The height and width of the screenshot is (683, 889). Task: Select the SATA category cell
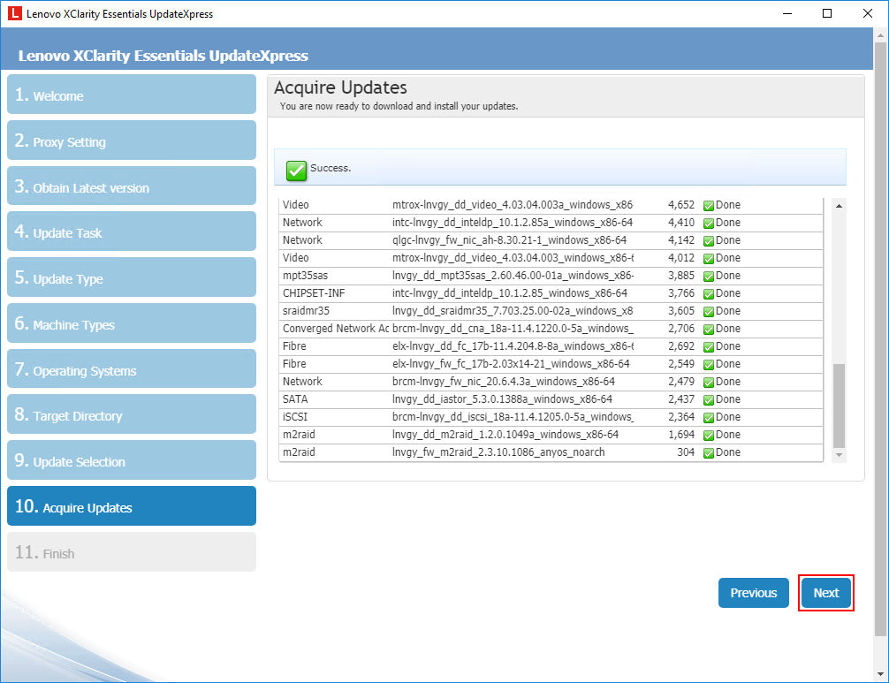click(295, 399)
